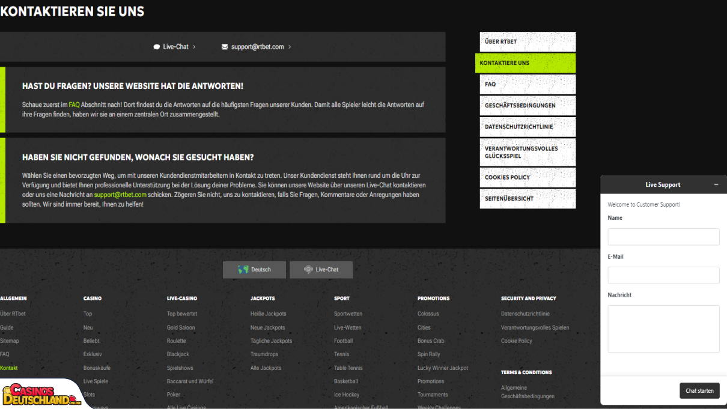This screenshot has height=409, width=727.
Task: Open Colossus under Promotions footer
Action: (x=428, y=314)
